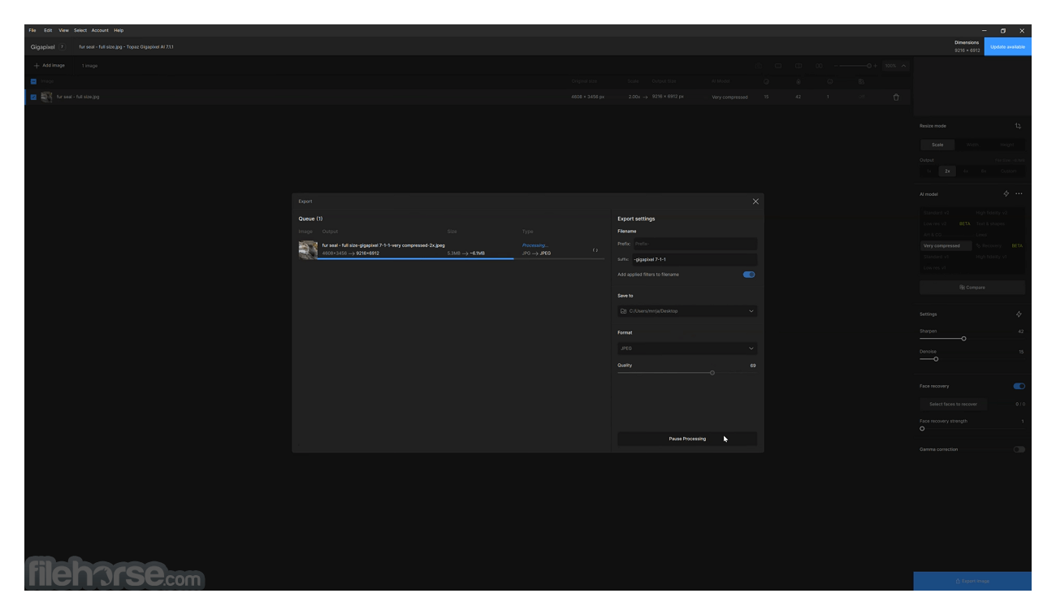Open the Edit menu
The width and height of the screenshot is (1056, 615).
[48, 30]
